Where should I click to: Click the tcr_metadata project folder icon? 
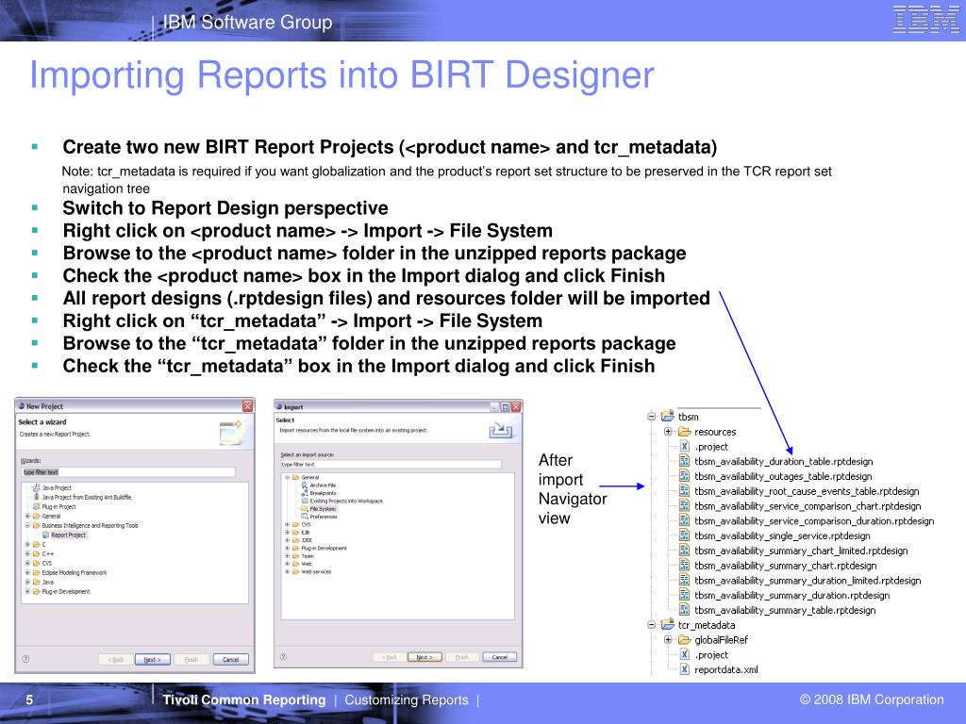tap(667, 625)
